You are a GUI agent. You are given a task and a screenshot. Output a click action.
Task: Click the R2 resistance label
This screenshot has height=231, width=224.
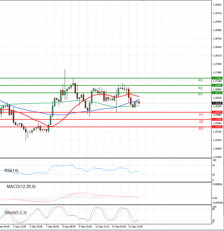point(200,88)
